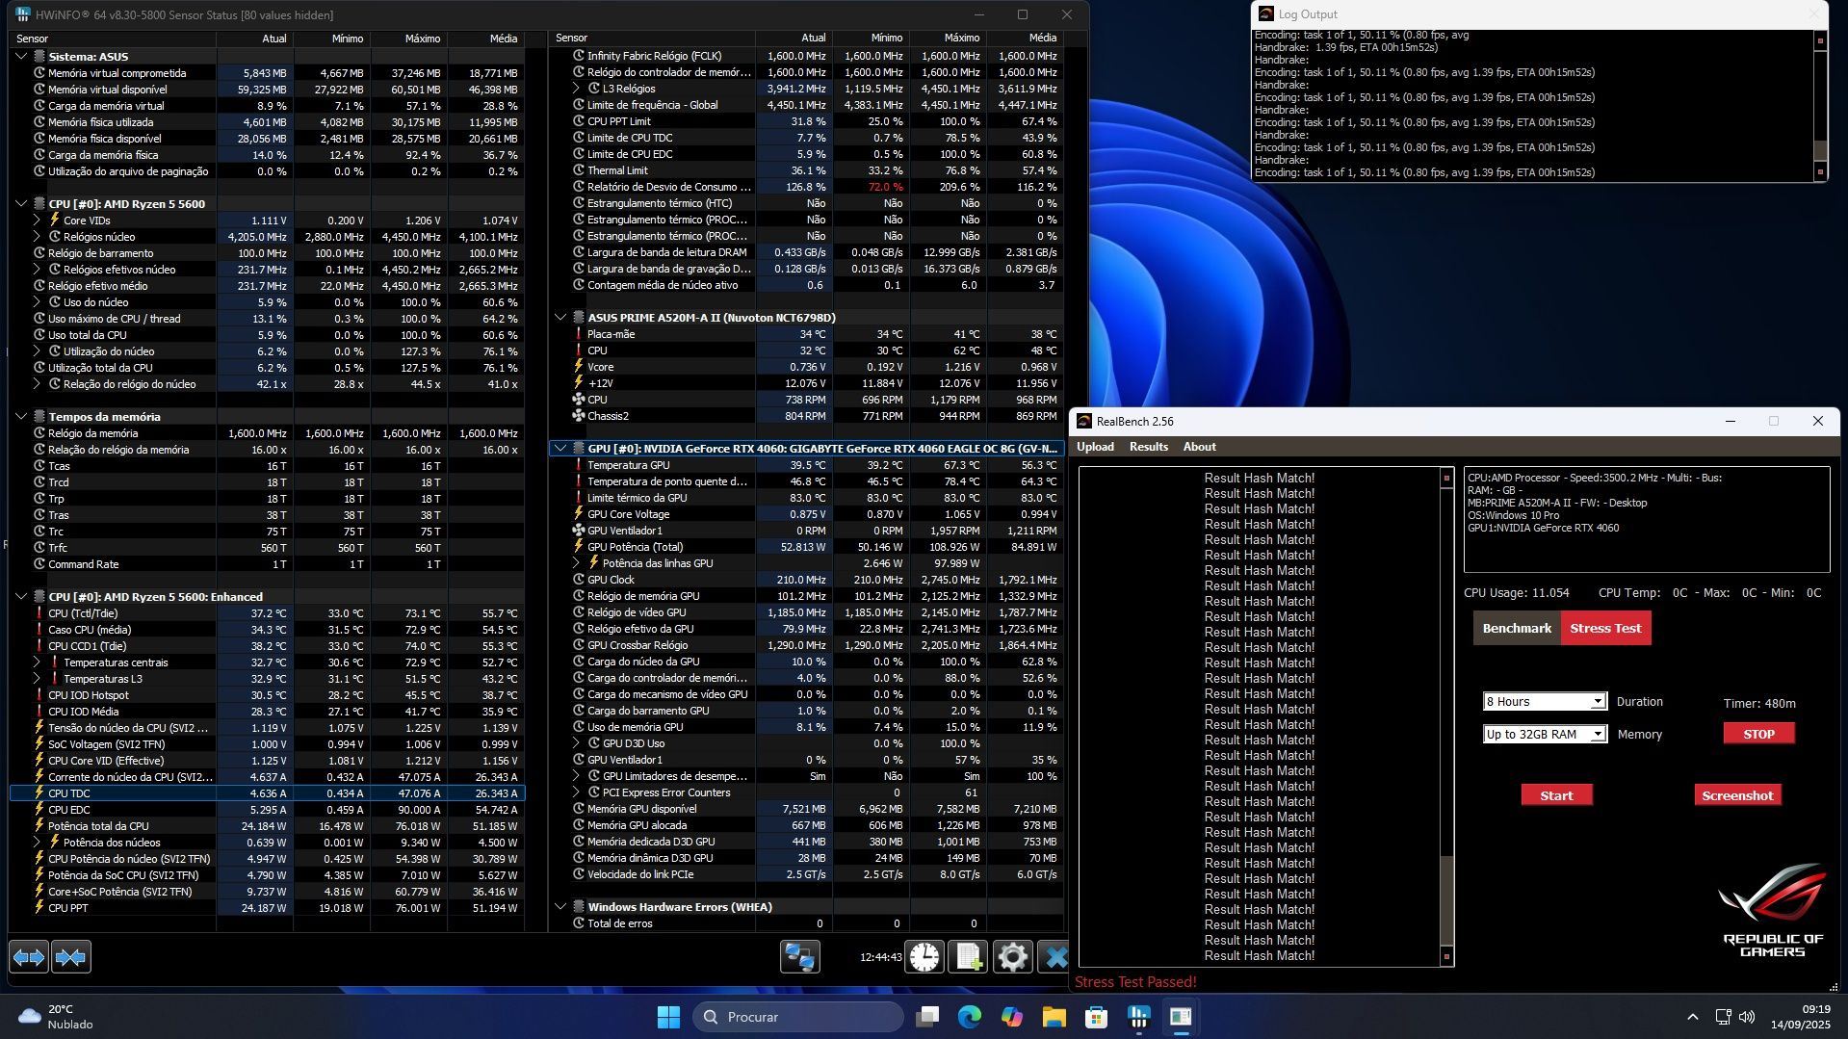Click the Procurar search box in taskbar

(x=797, y=1017)
